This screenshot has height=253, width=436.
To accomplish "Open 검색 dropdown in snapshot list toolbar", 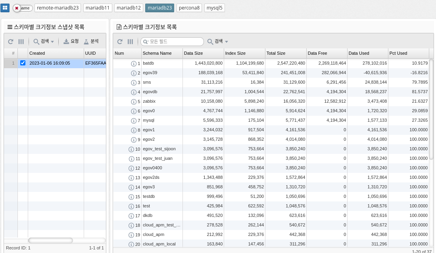I will click(x=44, y=42).
